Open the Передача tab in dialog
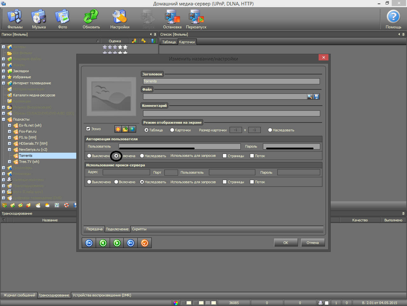This screenshot has width=407, height=306. [94, 229]
